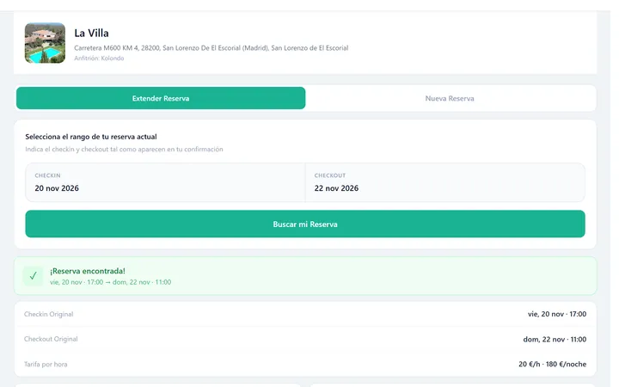
Task: Click the 22 nov 2026 checkout date
Action: tap(336, 188)
